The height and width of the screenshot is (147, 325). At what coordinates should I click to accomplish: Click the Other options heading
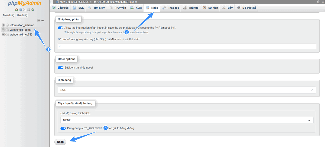point(67,59)
